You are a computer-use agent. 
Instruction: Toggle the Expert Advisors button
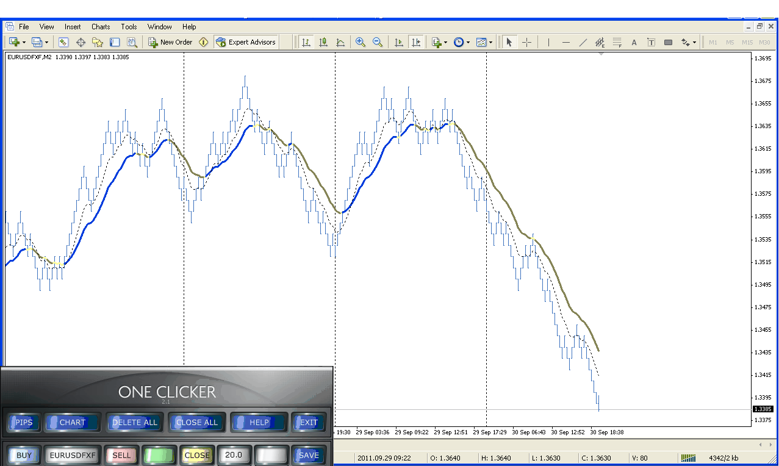[246, 42]
